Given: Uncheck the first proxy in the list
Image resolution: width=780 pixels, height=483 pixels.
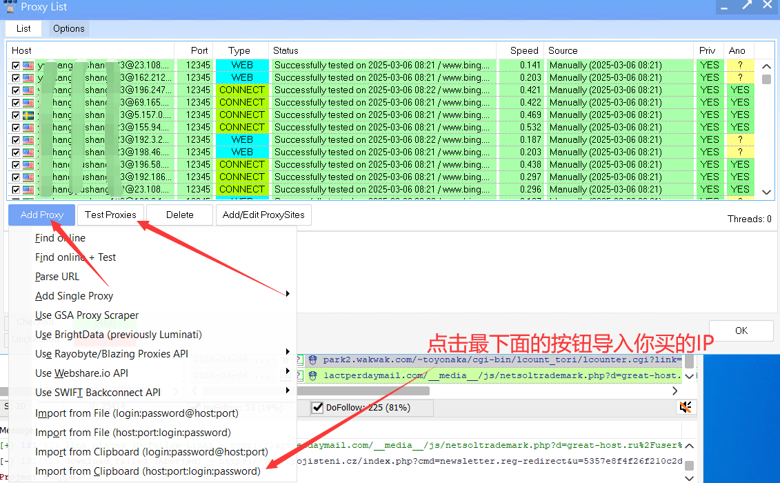Looking at the screenshot, I should (15, 66).
